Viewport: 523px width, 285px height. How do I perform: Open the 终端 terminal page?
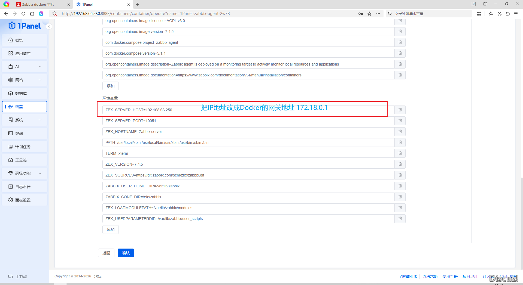coord(25,133)
